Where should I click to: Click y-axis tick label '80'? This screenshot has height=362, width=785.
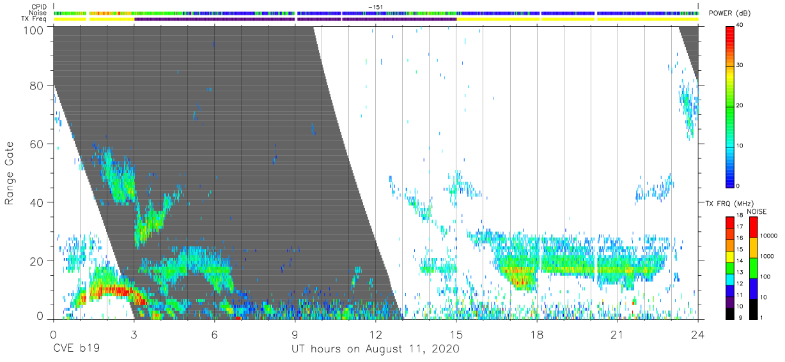[x=37, y=85]
